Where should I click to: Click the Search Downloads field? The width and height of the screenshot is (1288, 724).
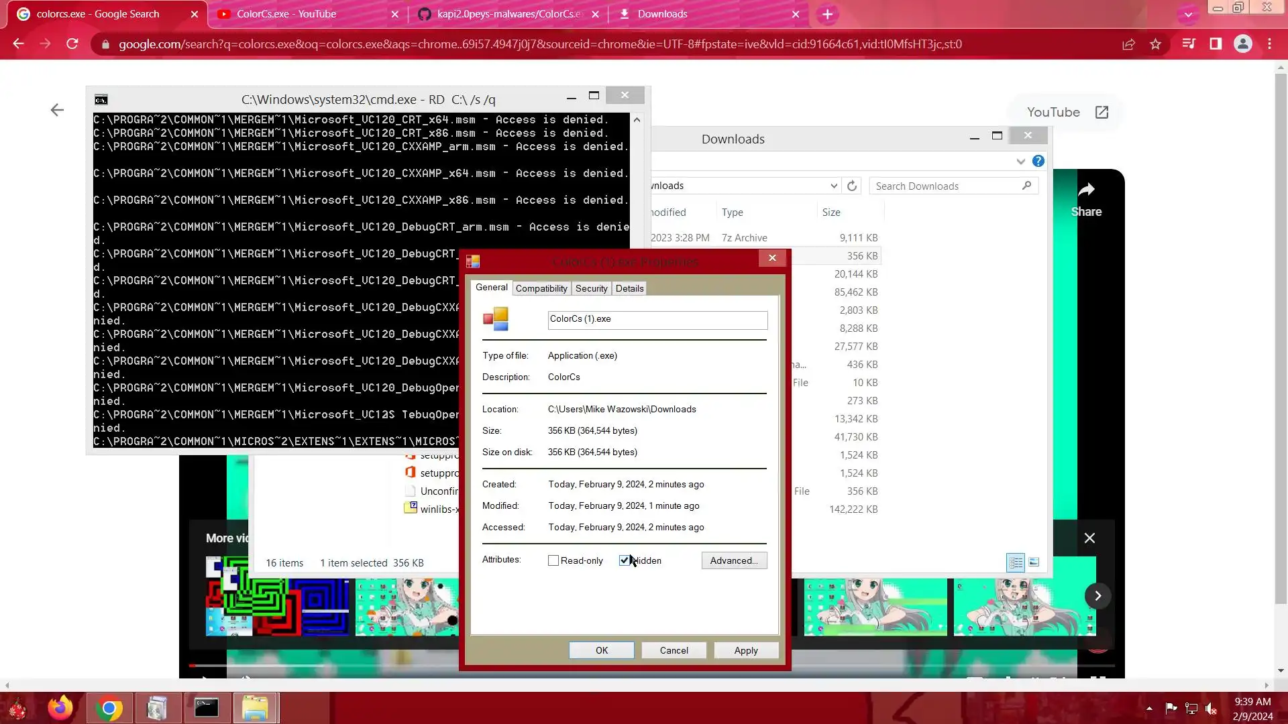click(x=946, y=186)
